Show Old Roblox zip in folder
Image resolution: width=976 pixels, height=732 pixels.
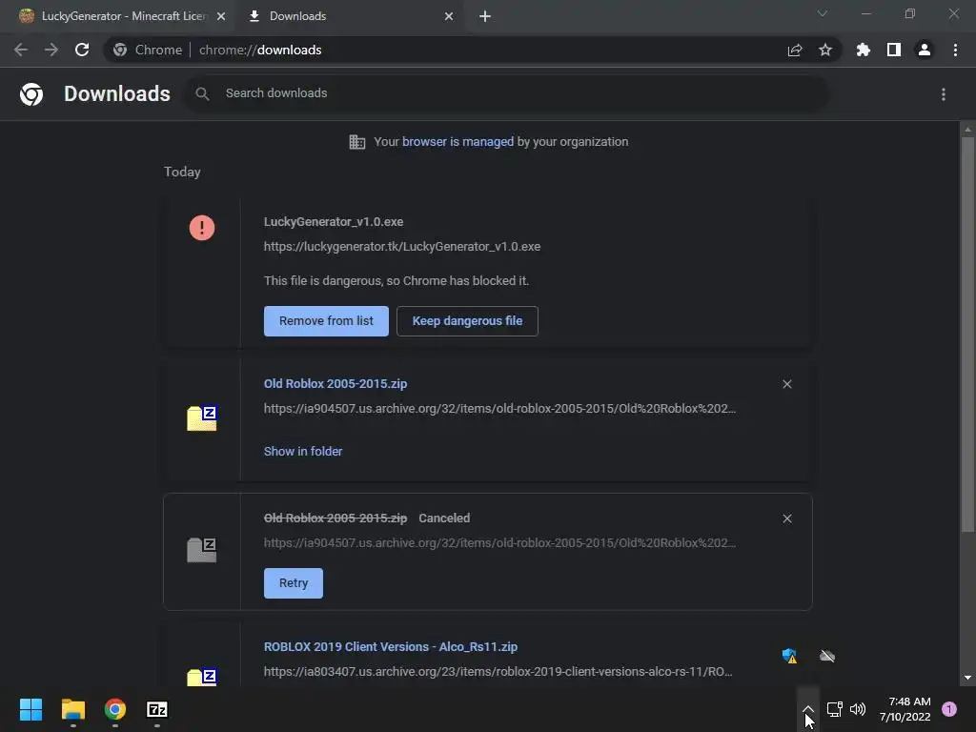coord(303,451)
